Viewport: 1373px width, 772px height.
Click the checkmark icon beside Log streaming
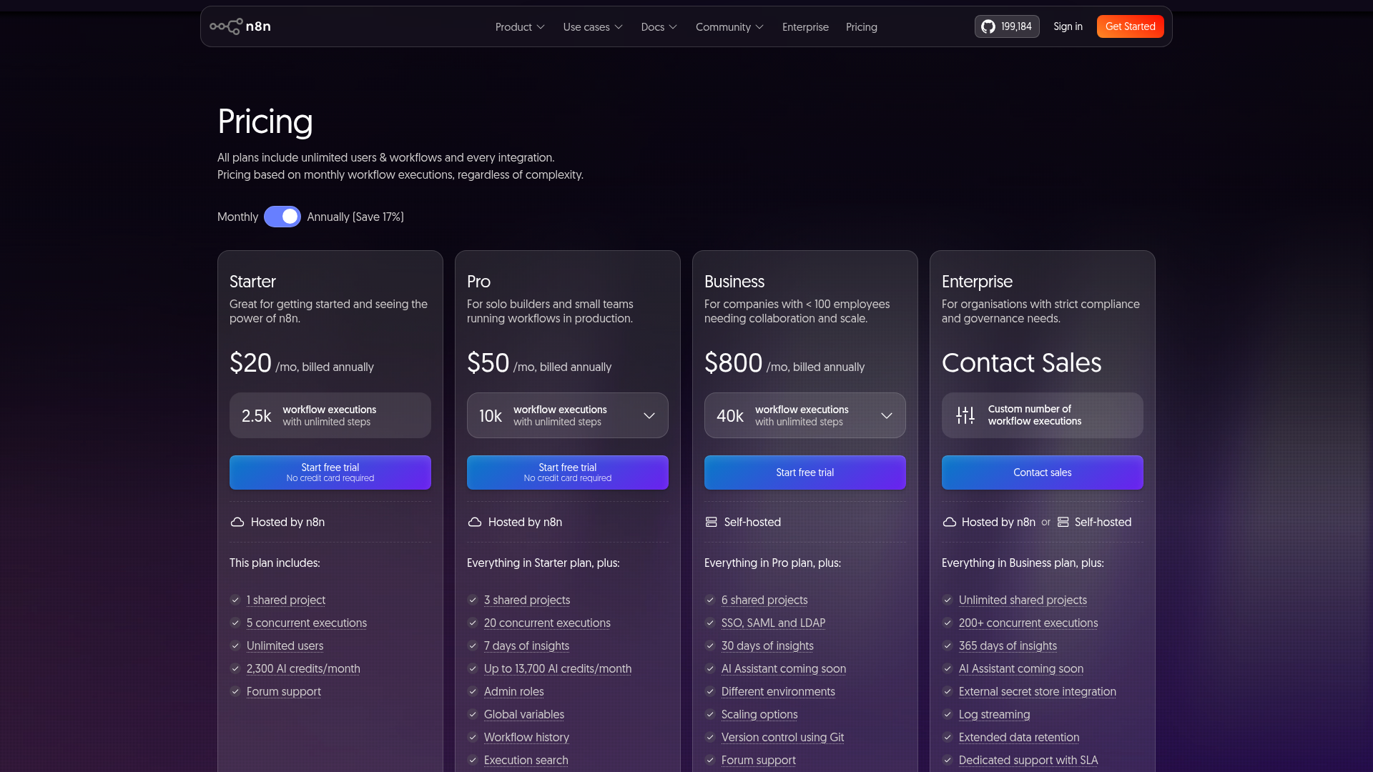[x=948, y=714]
